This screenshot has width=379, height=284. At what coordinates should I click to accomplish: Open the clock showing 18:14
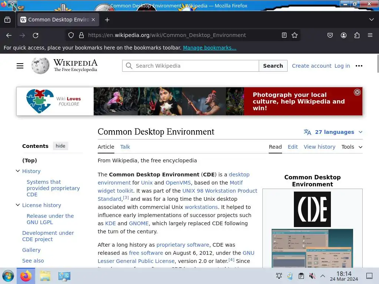pyautogui.click(x=344, y=276)
